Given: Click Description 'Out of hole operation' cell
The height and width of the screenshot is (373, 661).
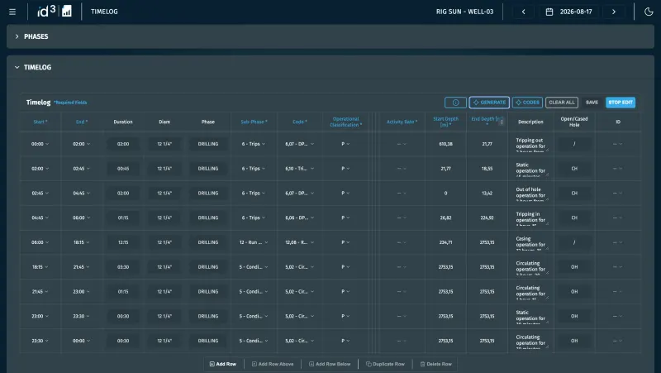Looking at the screenshot, I should coord(530,194).
